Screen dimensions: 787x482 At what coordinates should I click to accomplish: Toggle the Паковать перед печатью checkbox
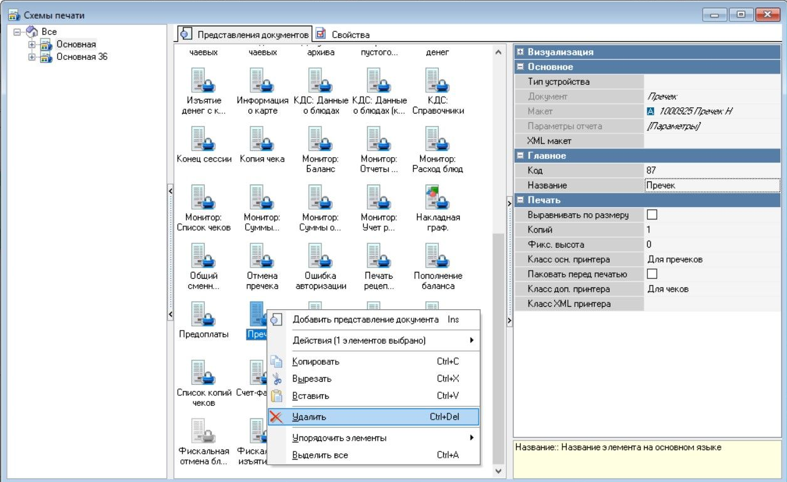653,274
